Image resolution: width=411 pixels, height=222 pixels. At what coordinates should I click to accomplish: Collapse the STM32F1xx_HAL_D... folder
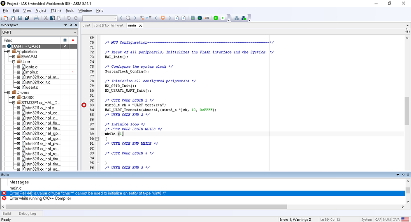pos(14,103)
